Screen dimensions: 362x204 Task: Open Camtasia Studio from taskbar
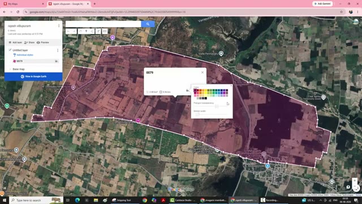pos(183,200)
